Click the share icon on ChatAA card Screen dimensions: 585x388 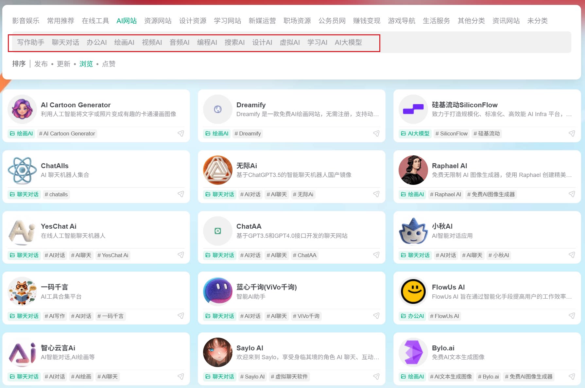pyautogui.click(x=376, y=255)
